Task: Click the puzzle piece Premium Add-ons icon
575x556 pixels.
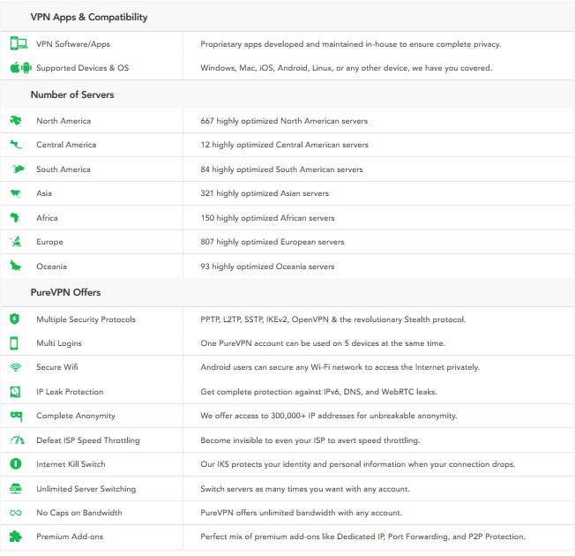Action: pos(15,537)
